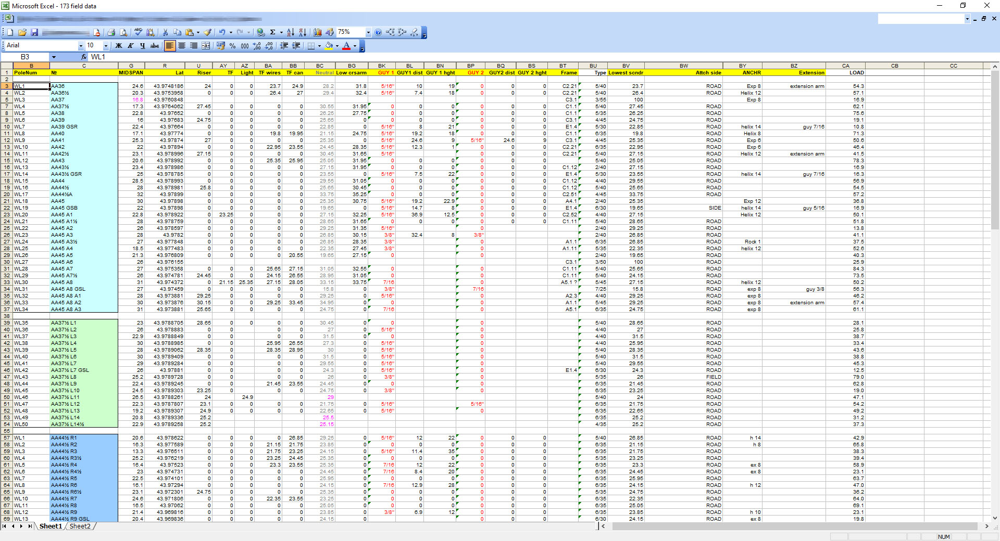Paste from the clipboard icon
1000x541 pixels.
coord(190,32)
